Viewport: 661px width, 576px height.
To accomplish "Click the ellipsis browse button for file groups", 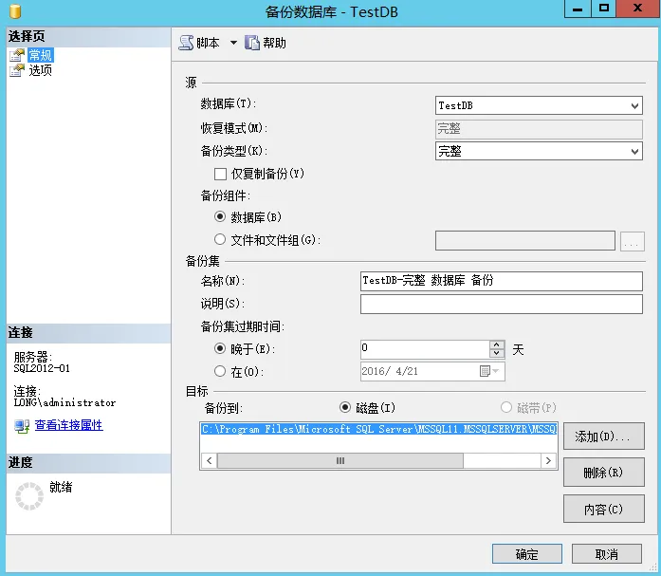I will (x=632, y=241).
